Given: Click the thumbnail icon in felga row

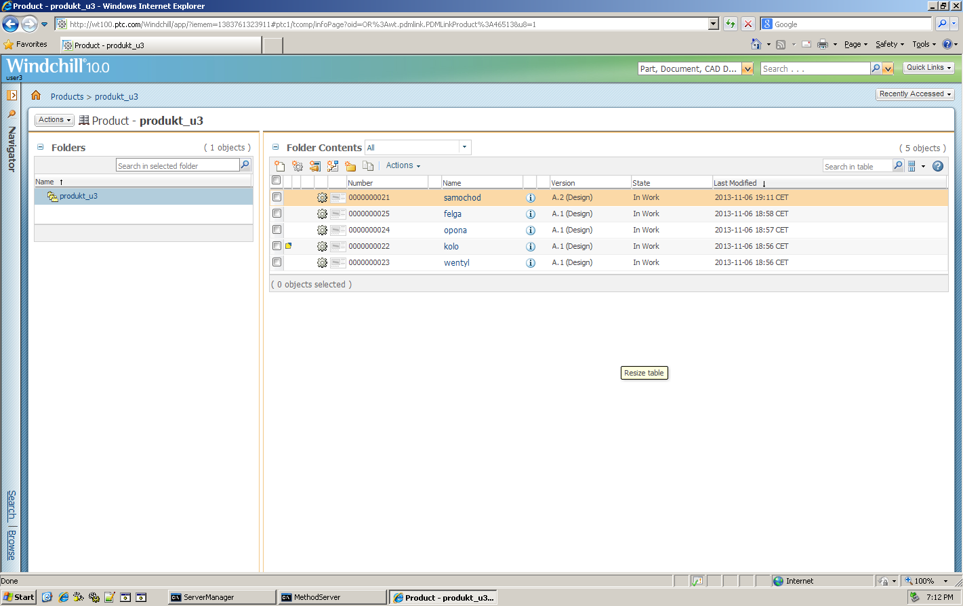Looking at the screenshot, I should [x=338, y=214].
